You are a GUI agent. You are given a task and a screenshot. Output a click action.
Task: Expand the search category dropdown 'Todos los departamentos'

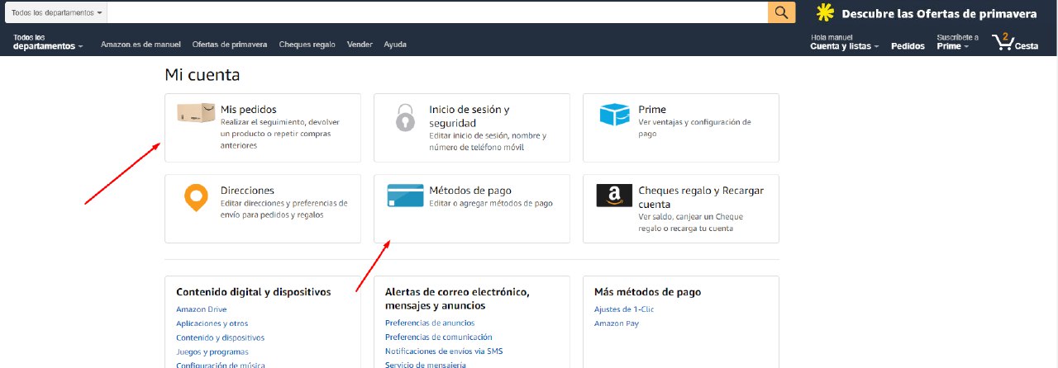(57, 13)
